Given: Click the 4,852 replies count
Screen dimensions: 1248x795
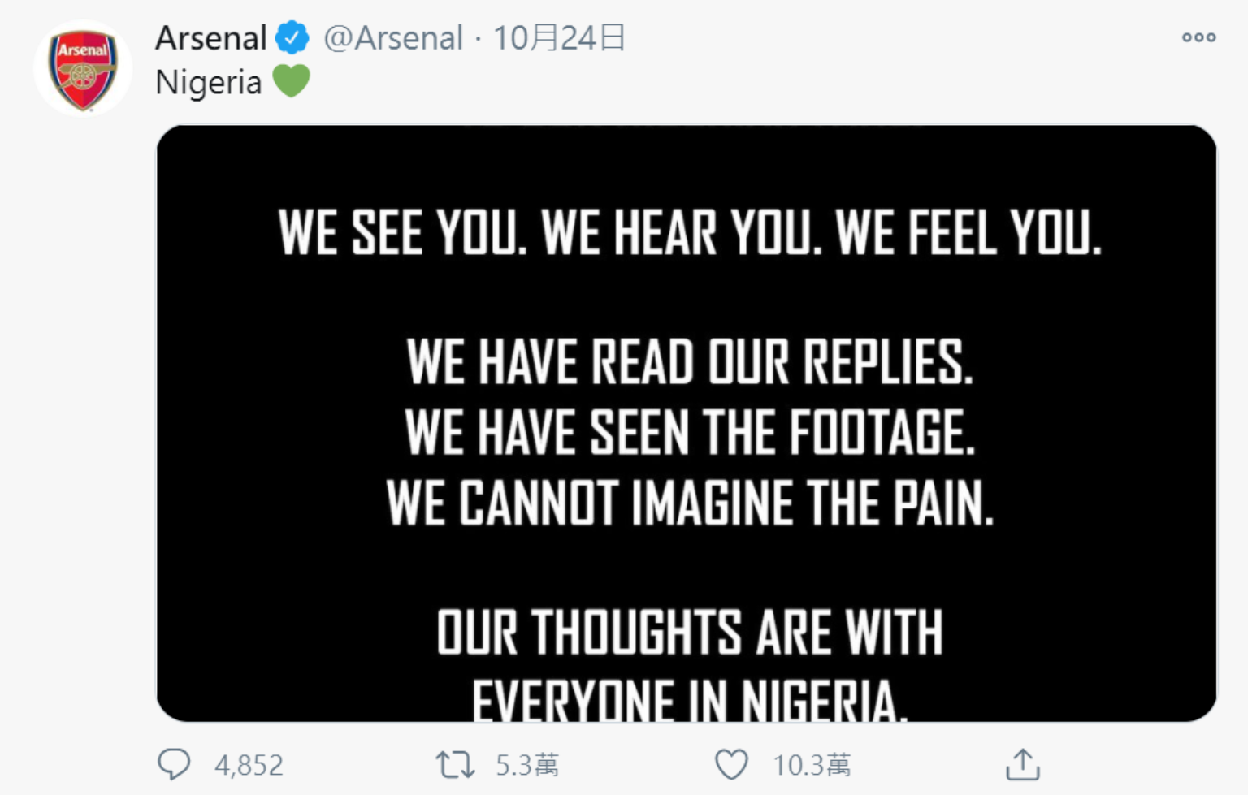Looking at the screenshot, I should click(x=249, y=765).
